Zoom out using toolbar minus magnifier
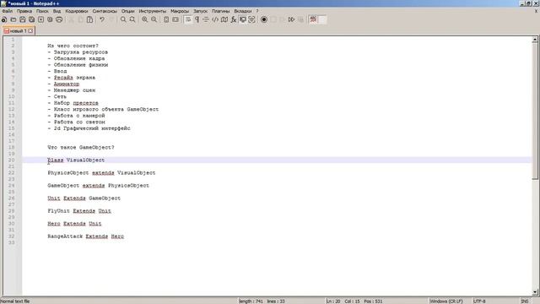 154,19
